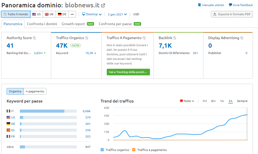The height and width of the screenshot is (154, 258).
Task: Click the Invia feedback speech bubble icon
Action: tap(230, 5)
